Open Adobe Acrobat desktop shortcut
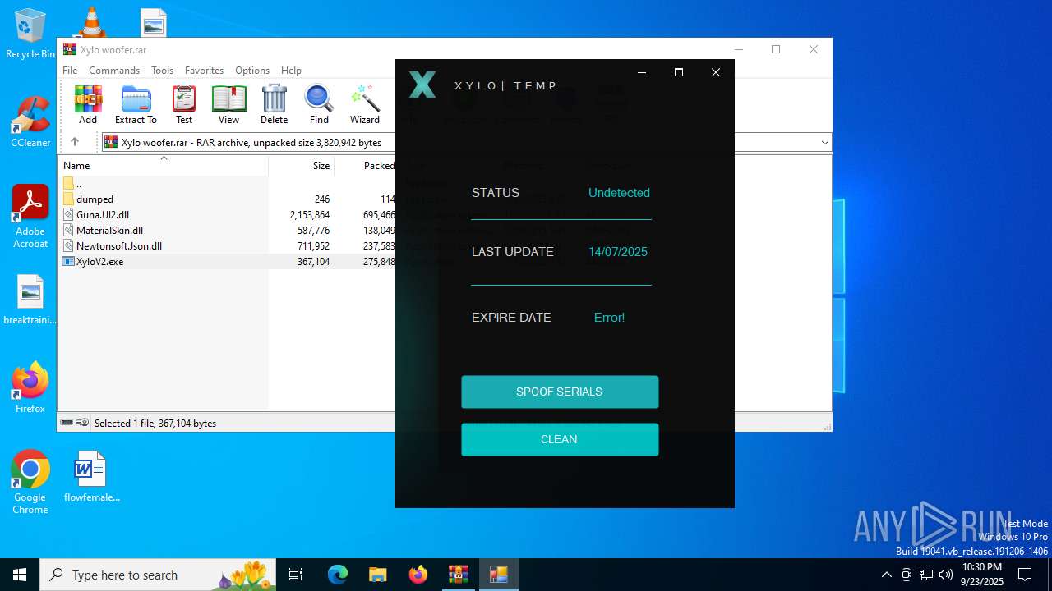Screen dimensions: 1052x591 (x=30, y=217)
